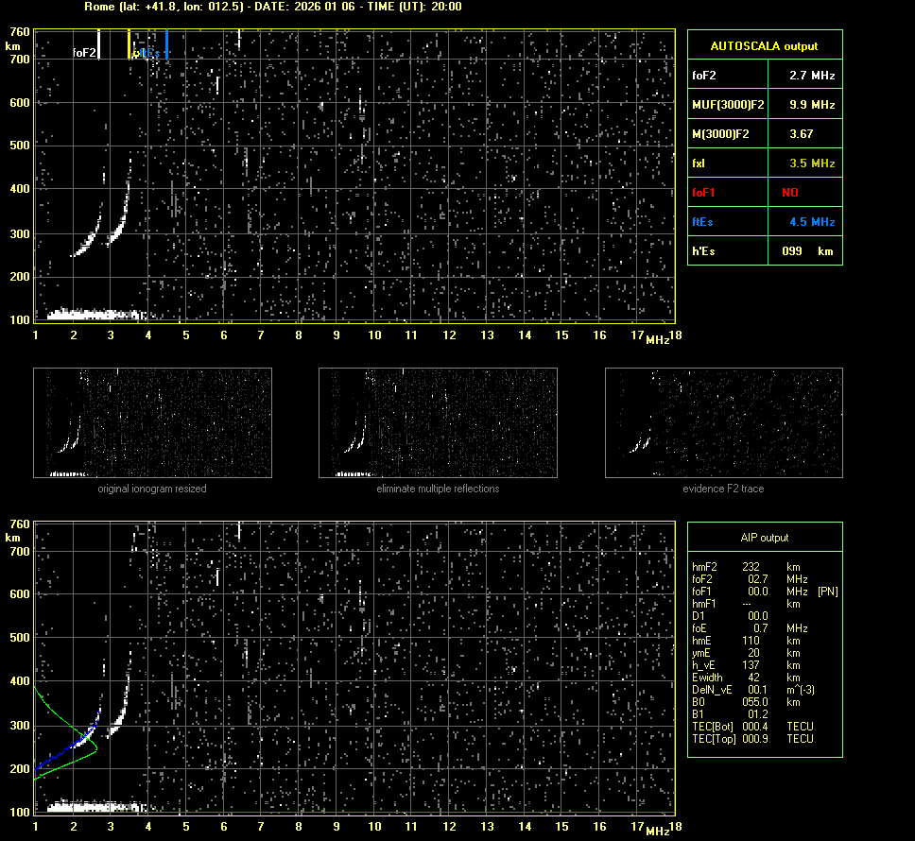The width and height of the screenshot is (915, 841).
Task: Click the foF2 2.7 MHz table row
Action: point(764,75)
